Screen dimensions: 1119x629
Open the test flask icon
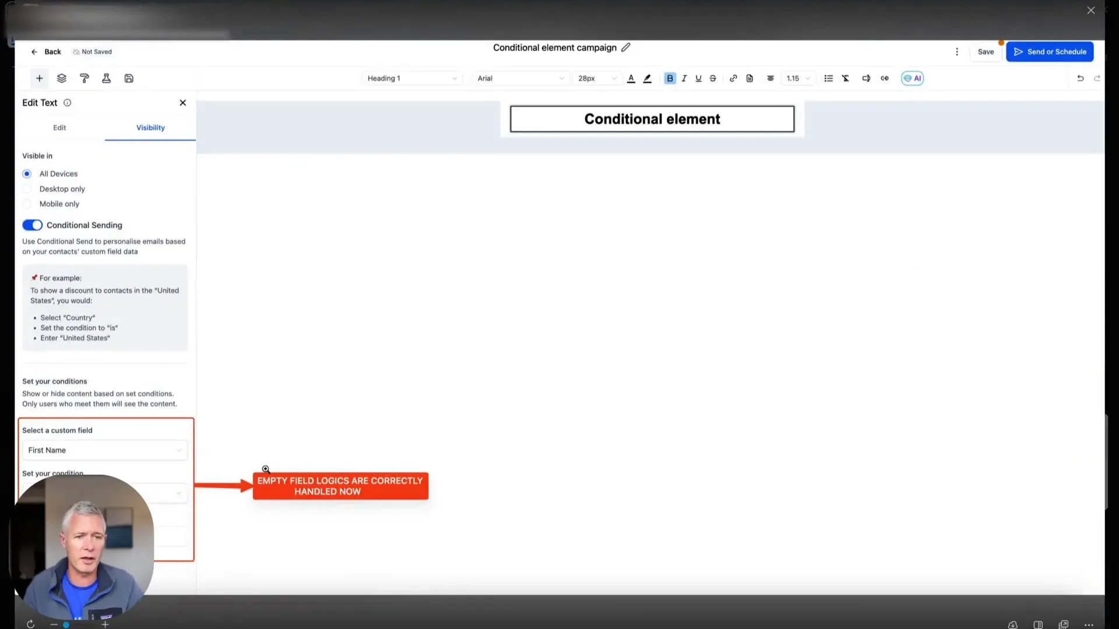106,78
